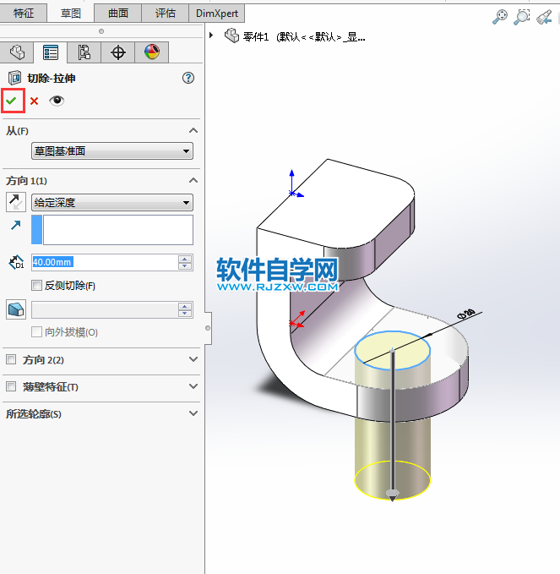The image size is (560, 574).
Task: Expand the 薄壁特征(T) section
Action: pos(193,386)
